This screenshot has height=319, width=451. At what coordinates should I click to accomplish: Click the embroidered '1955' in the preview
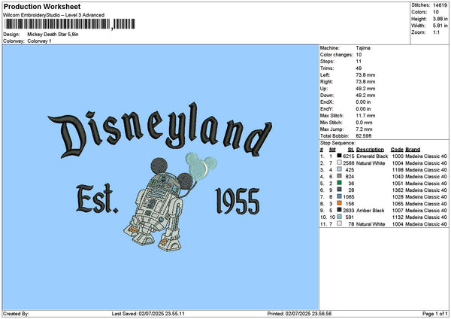238,201
